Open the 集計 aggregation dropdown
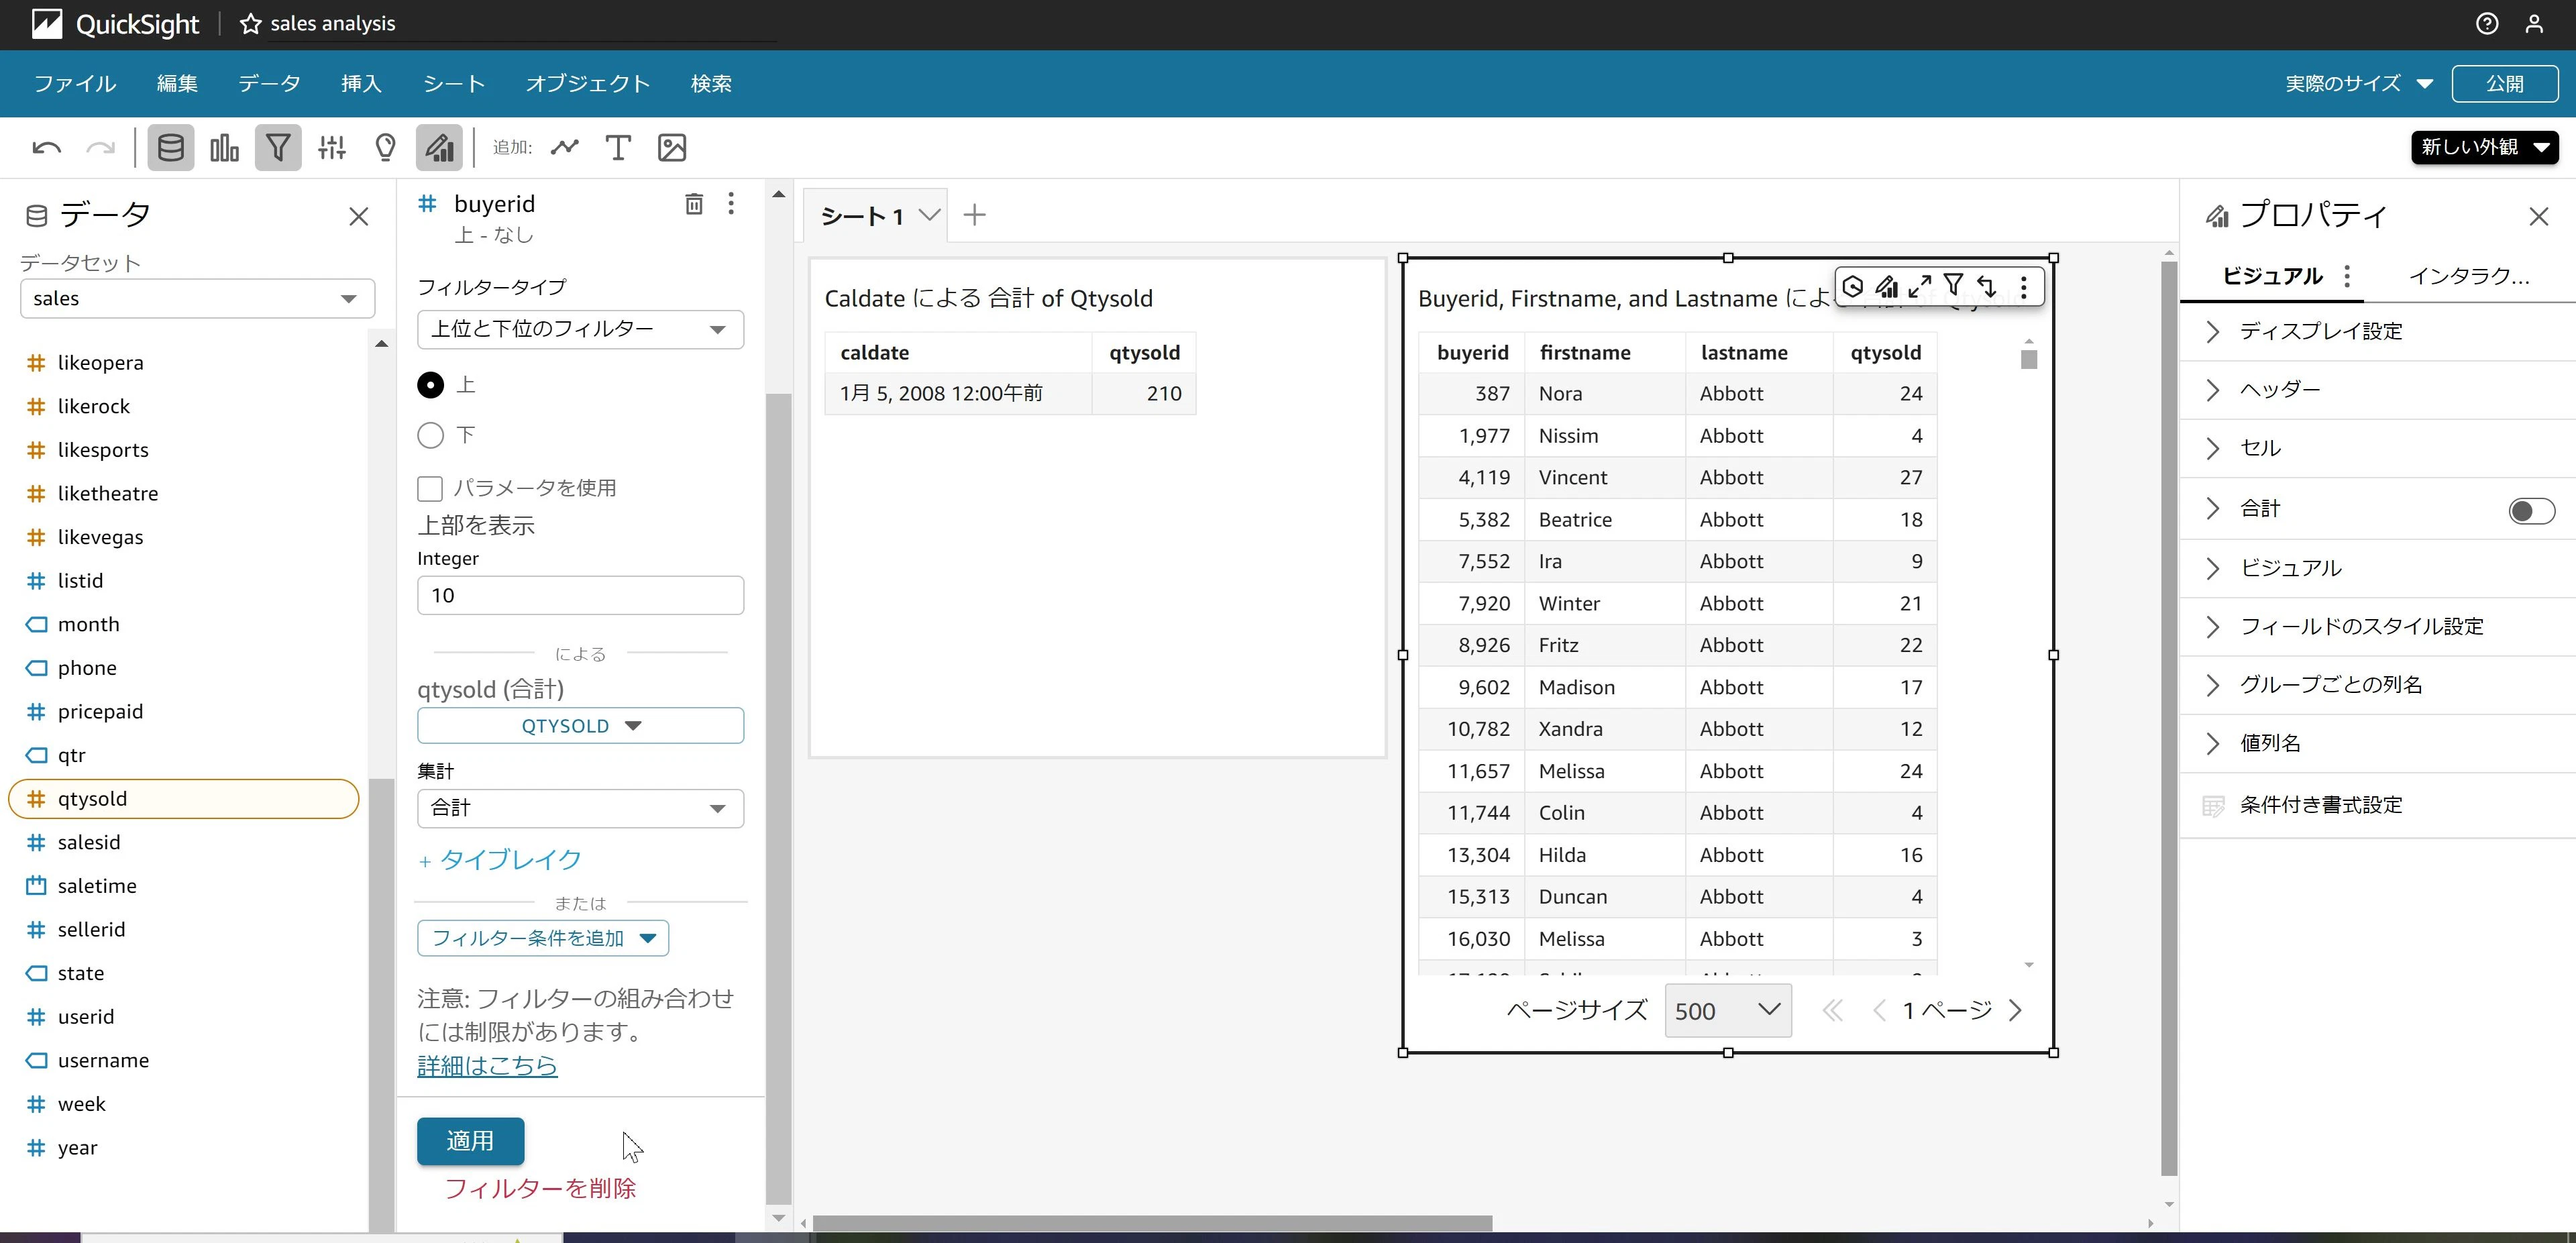Viewport: 2576px width, 1243px height. click(580, 808)
